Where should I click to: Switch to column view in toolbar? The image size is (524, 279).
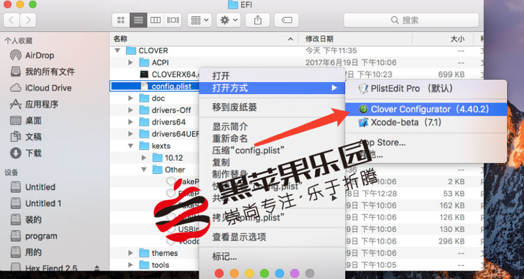coord(155,20)
